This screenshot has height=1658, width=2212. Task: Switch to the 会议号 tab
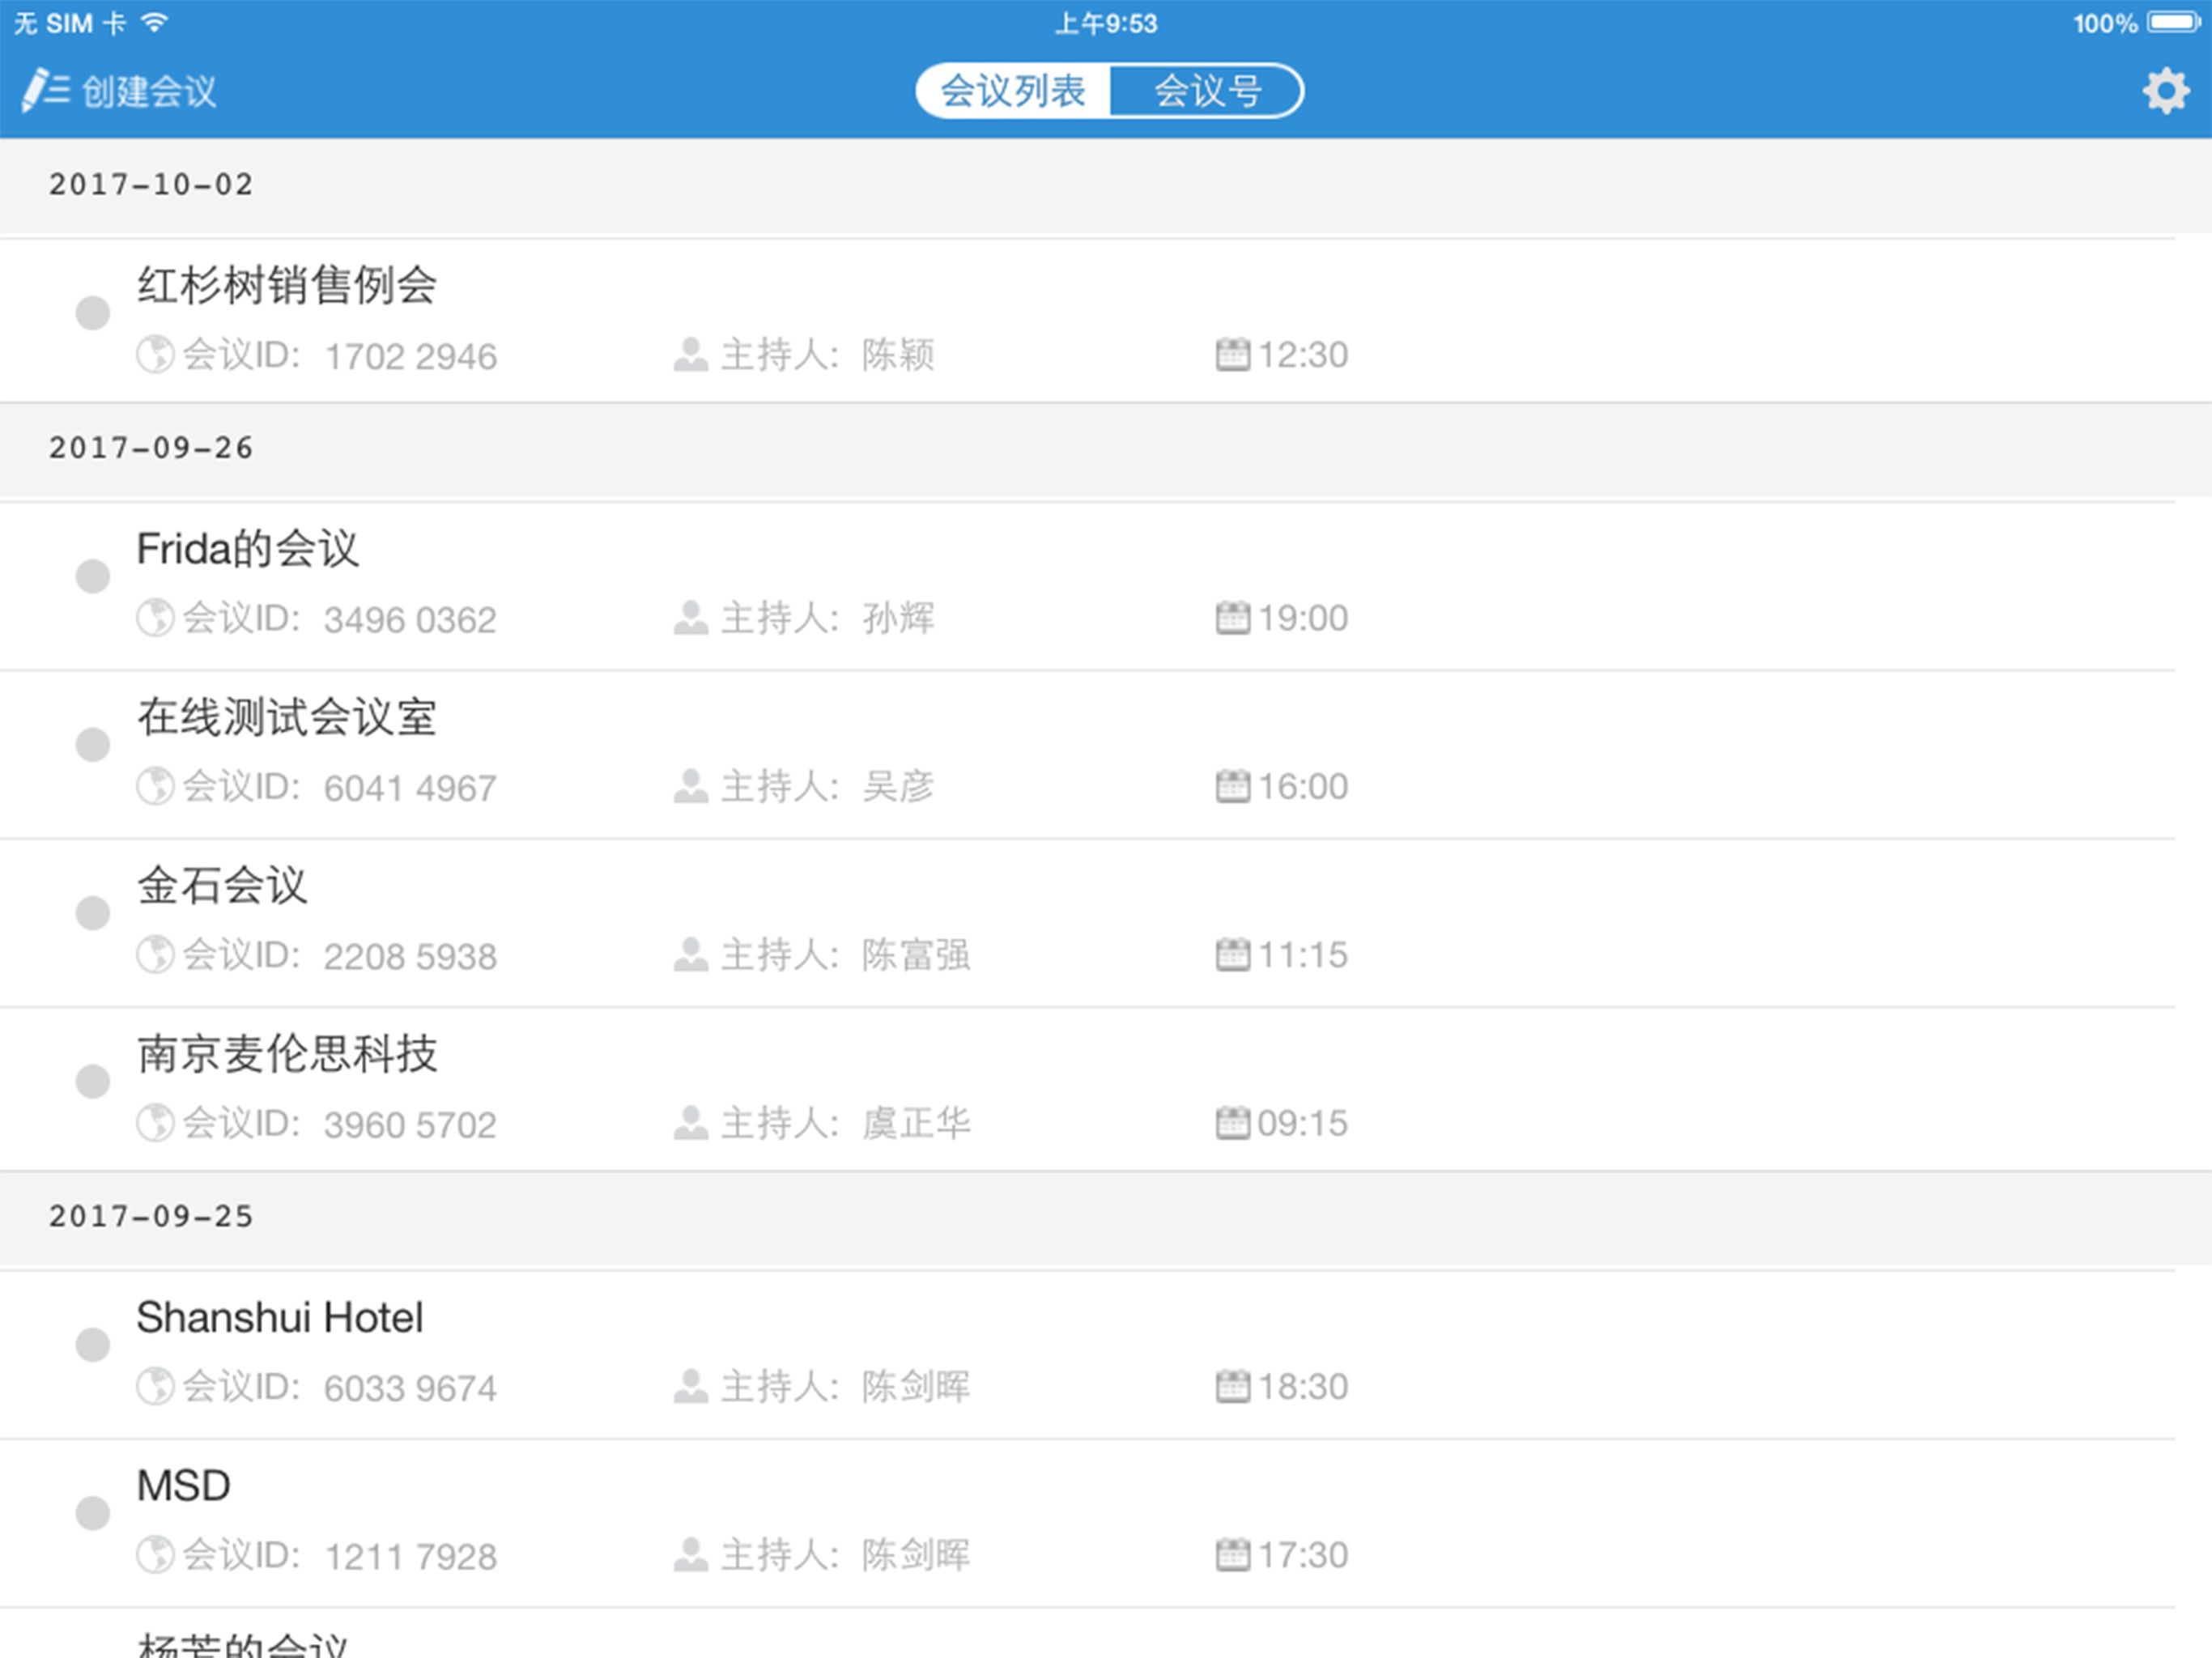tap(1207, 91)
